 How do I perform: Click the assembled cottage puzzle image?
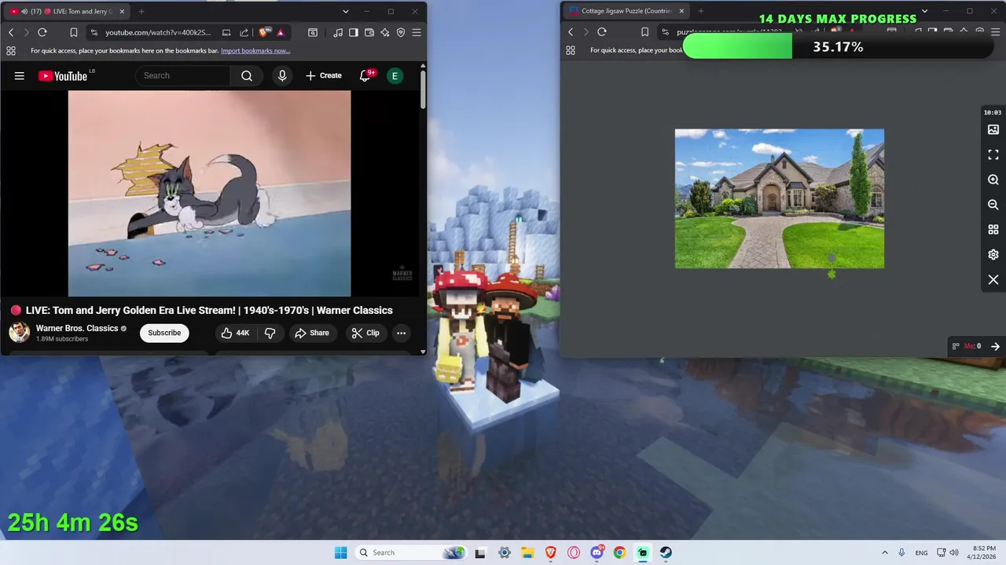(x=780, y=199)
